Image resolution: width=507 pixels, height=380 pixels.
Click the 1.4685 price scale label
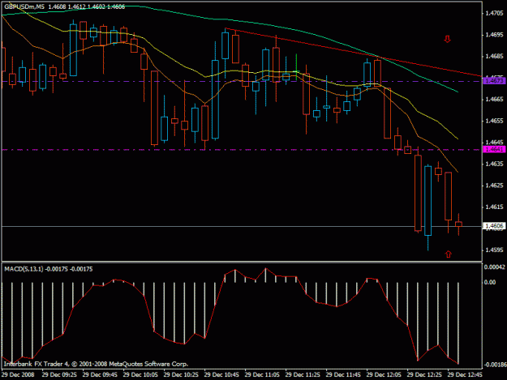click(x=494, y=56)
